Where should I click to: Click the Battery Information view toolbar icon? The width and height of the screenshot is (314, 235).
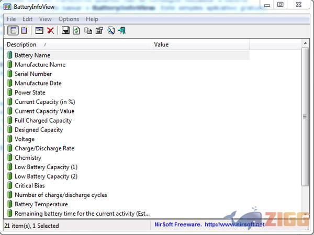click(14, 30)
